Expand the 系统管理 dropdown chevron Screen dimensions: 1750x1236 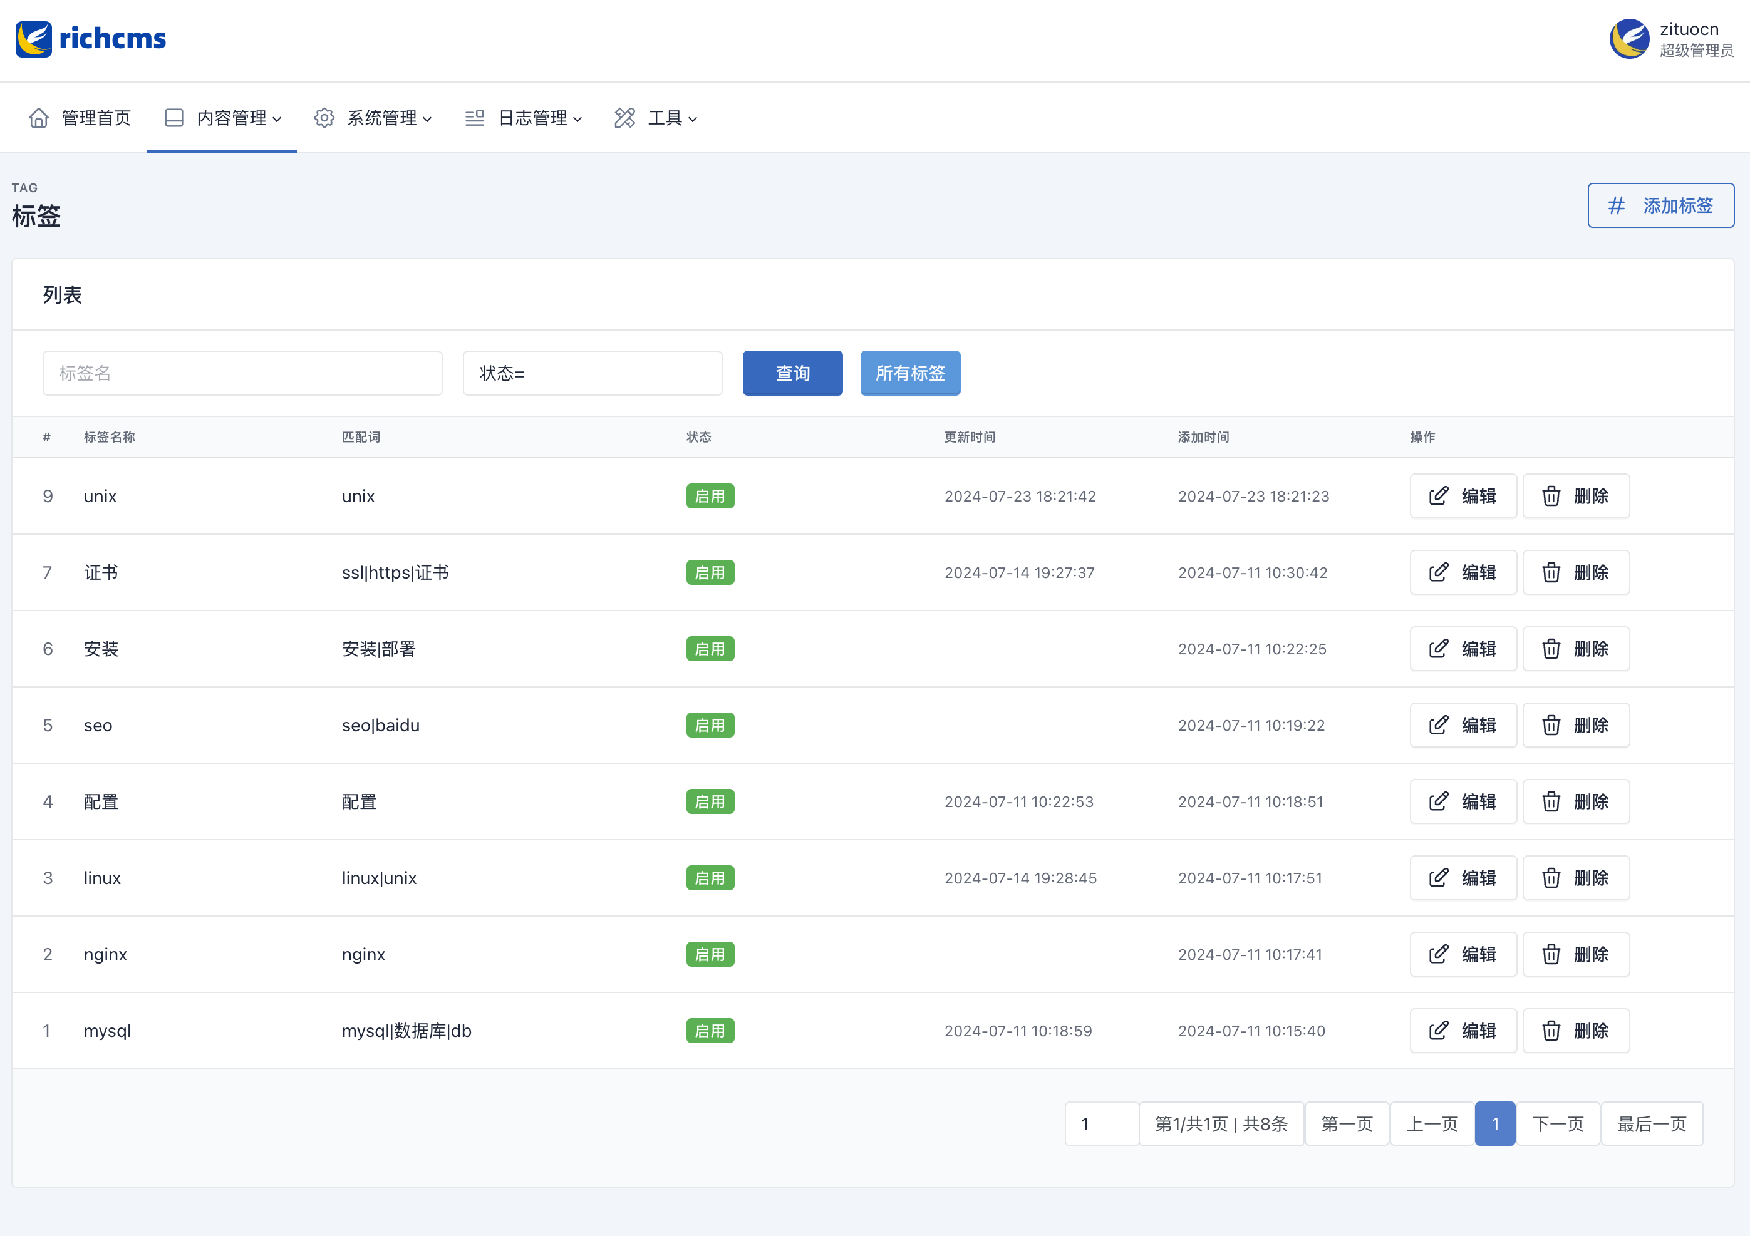click(x=428, y=120)
